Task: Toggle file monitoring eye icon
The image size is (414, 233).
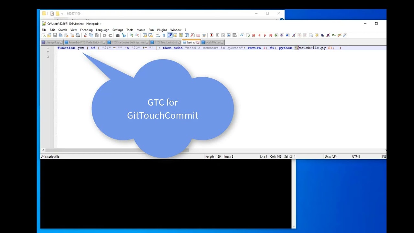Action: pos(204,35)
